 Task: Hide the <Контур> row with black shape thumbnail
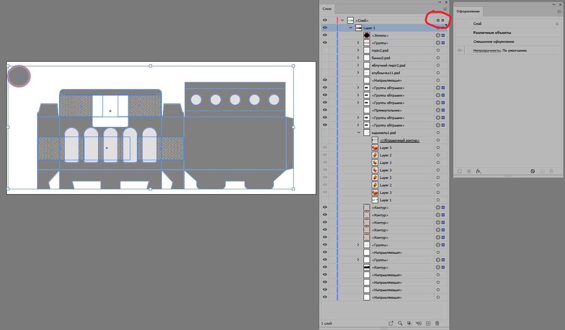(325, 267)
